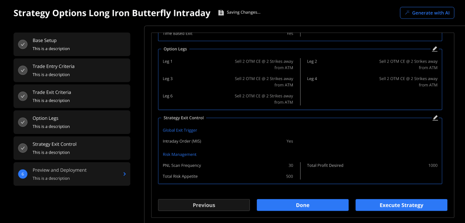Click the save disk icon beside Saving Changes
Image resolution: width=465 pixels, height=223 pixels.
(x=221, y=12)
